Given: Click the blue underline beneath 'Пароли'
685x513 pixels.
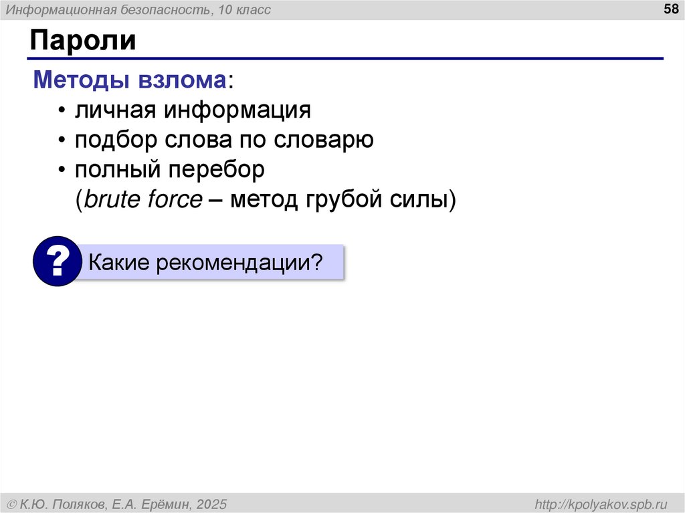Looking at the screenshot, I should tap(342, 57).
